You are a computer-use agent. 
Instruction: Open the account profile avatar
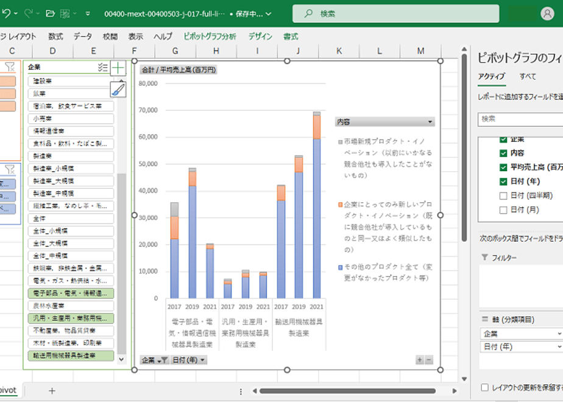click(x=547, y=13)
